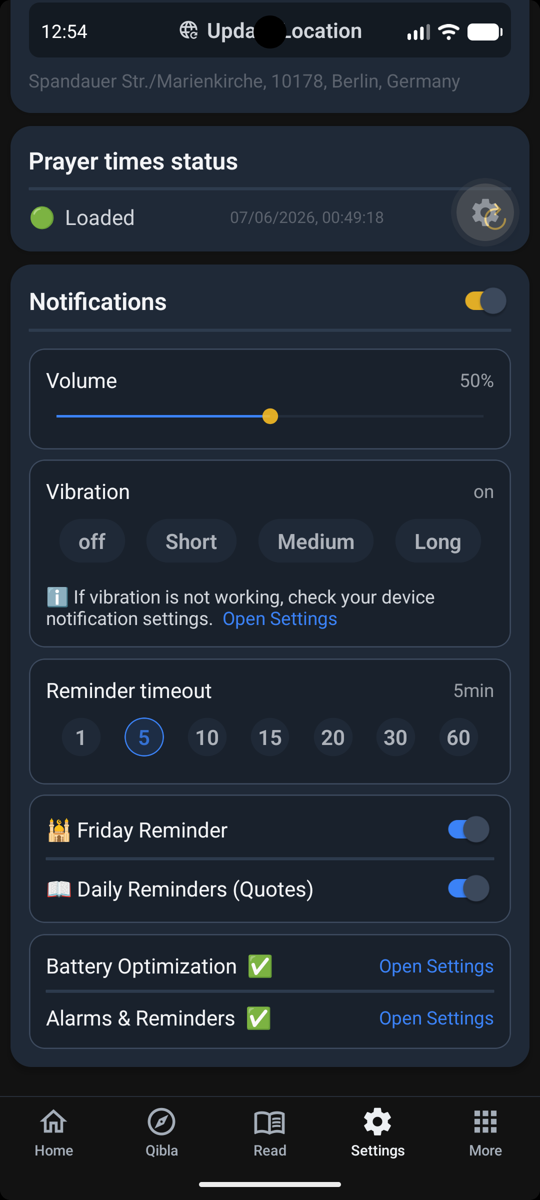Image resolution: width=540 pixels, height=1200 pixels.
Task: Select the Medium vibration option
Action: (316, 541)
